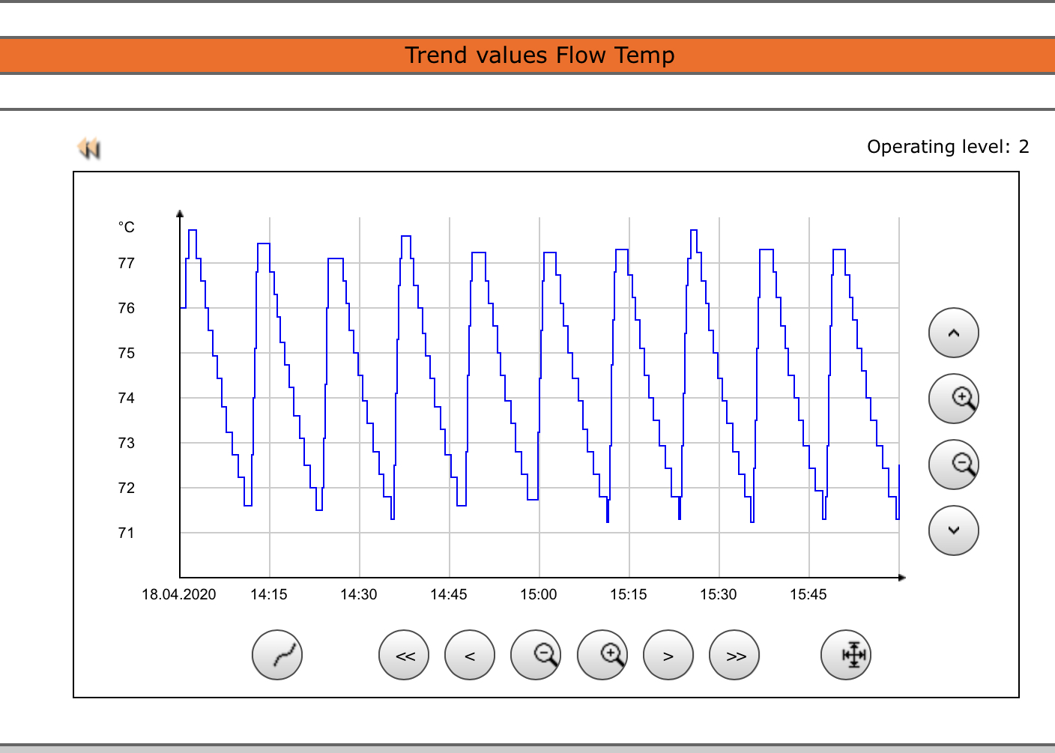Step forward in time with > button
This screenshot has width=1055, height=753.
pos(668,655)
